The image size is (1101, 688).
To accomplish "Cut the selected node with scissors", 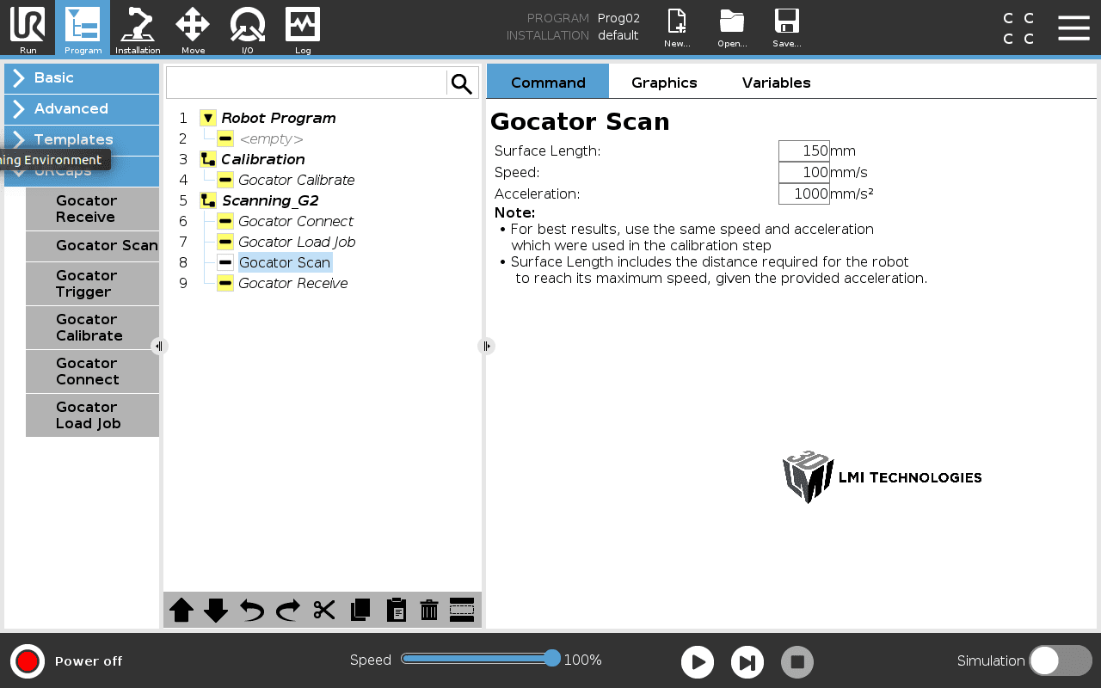I will click(324, 610).
